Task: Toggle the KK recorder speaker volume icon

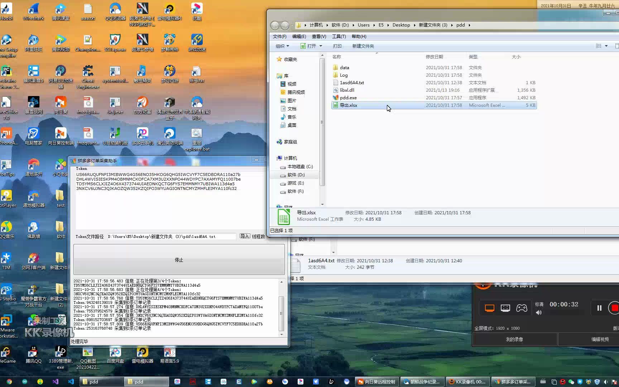Action: [538, 312]
